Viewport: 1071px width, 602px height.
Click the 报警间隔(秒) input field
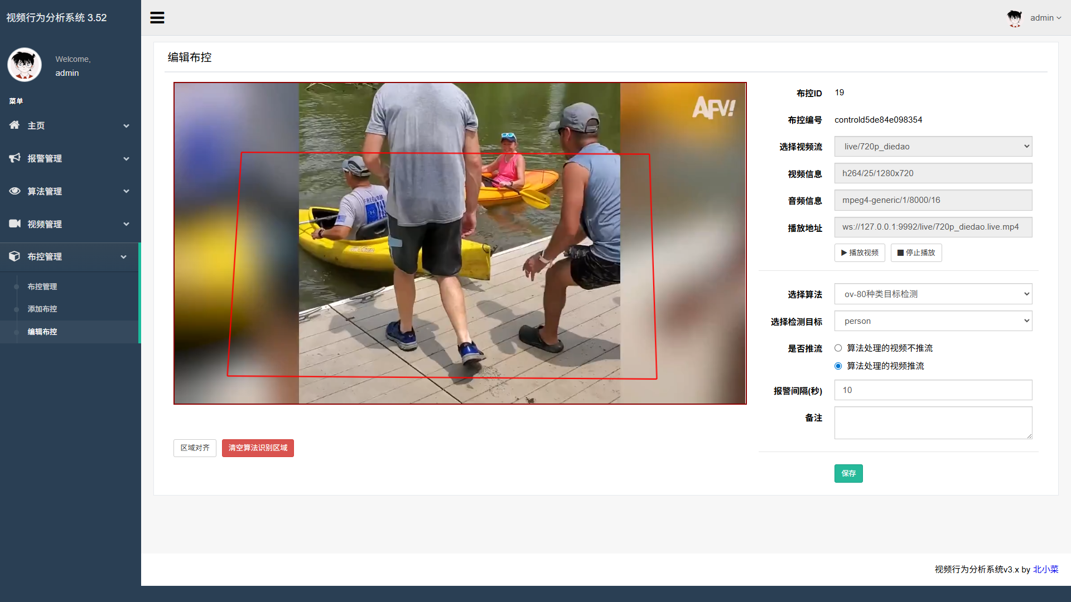933,390
